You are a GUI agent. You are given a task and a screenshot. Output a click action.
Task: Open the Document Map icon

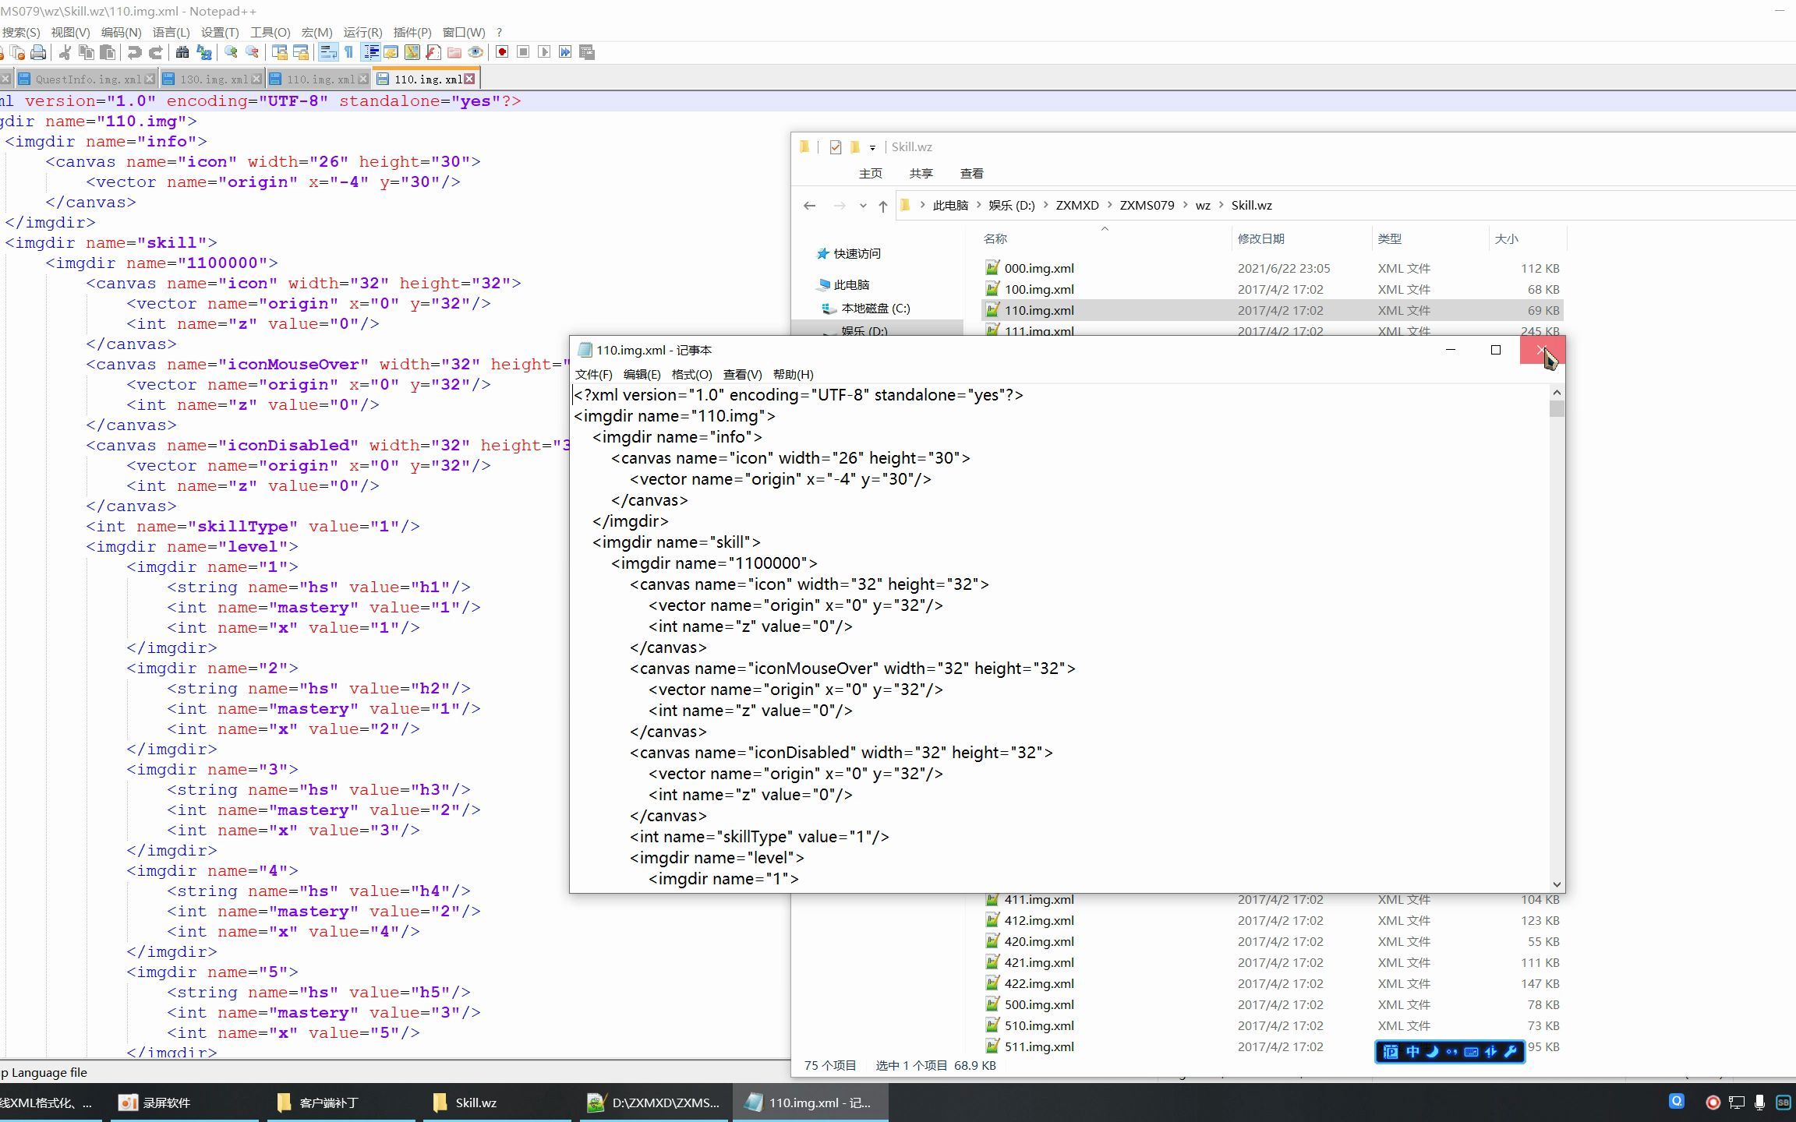tap(412, 52)
